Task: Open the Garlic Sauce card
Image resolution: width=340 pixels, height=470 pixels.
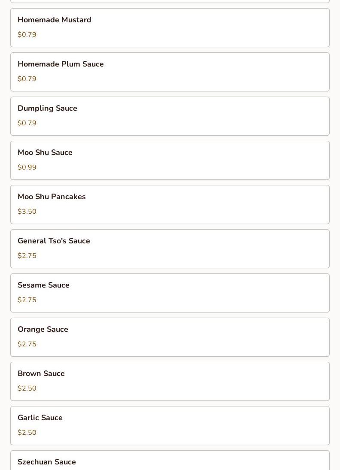Action: (x=170, y=425)
